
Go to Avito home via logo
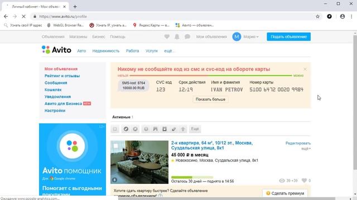point(56,49)
